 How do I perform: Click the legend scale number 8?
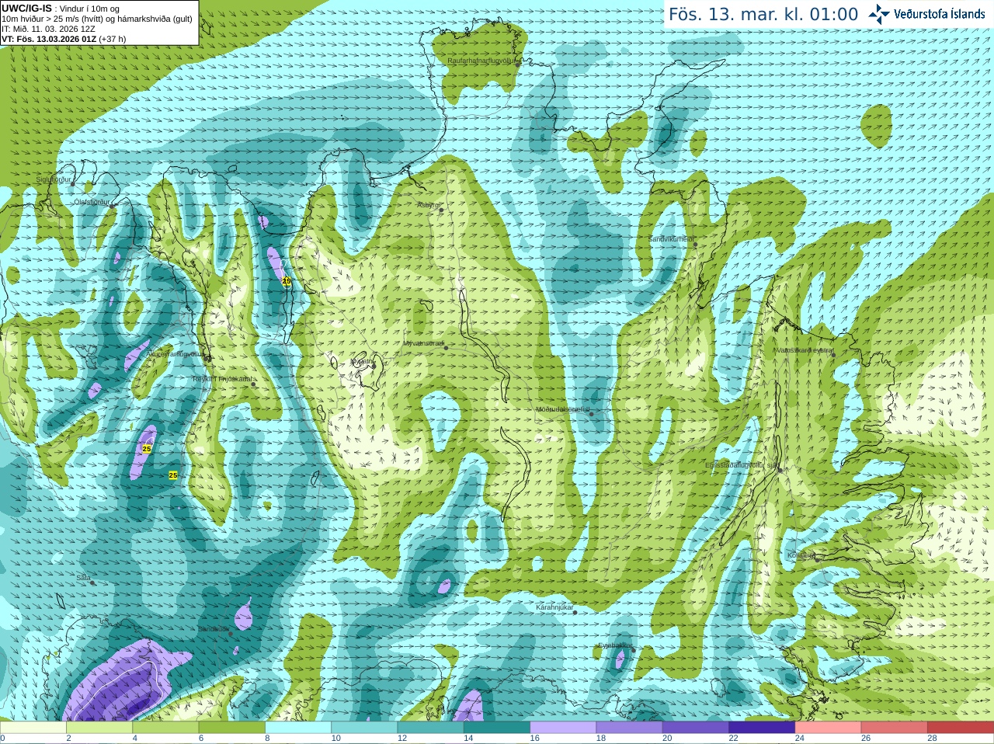coord(267,739)
